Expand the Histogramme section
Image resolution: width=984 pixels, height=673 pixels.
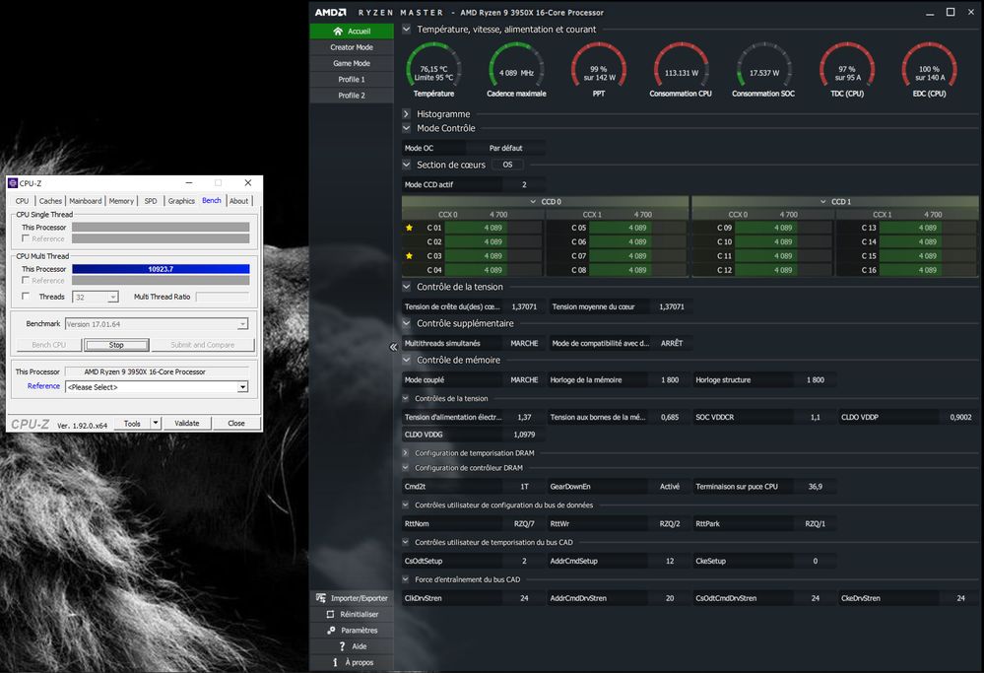407,113
